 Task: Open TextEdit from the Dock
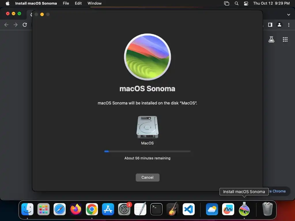[x=140, y=209]
